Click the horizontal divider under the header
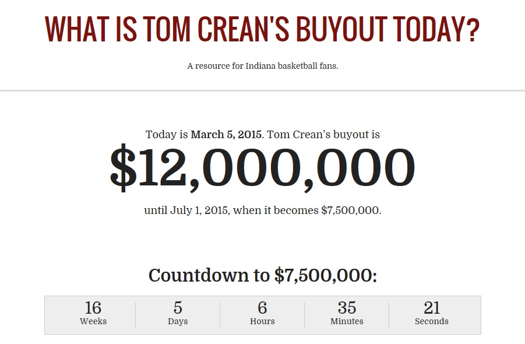Screen dimensions: 525x344 [262, 90]
